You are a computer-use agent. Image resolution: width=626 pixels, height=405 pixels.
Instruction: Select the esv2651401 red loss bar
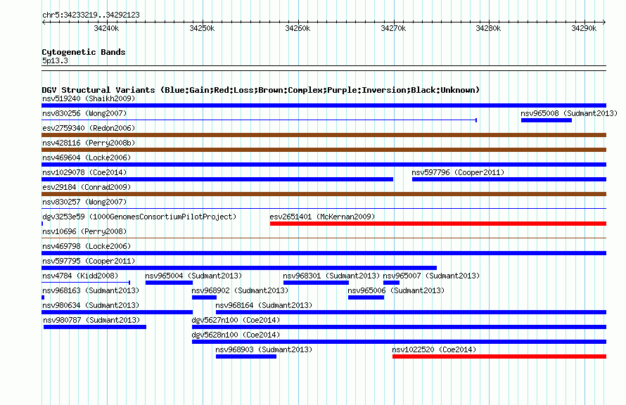tap(438, 224)
